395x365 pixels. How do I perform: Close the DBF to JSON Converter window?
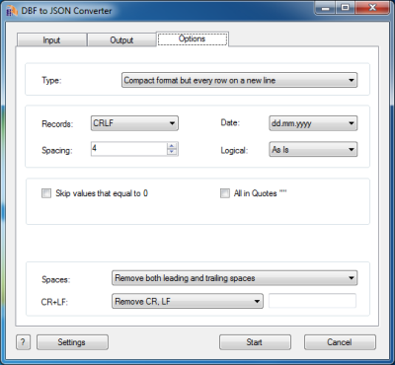point(372,8)
